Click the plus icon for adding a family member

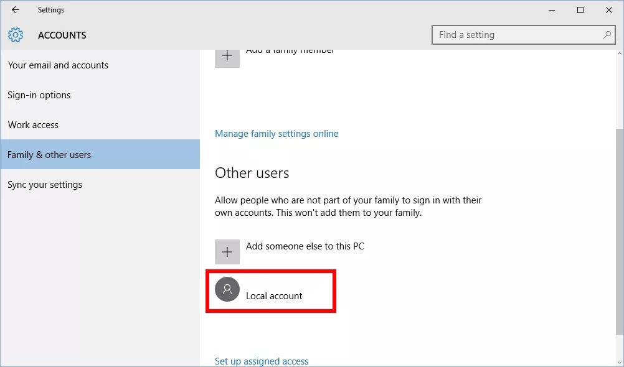(227, 57)
